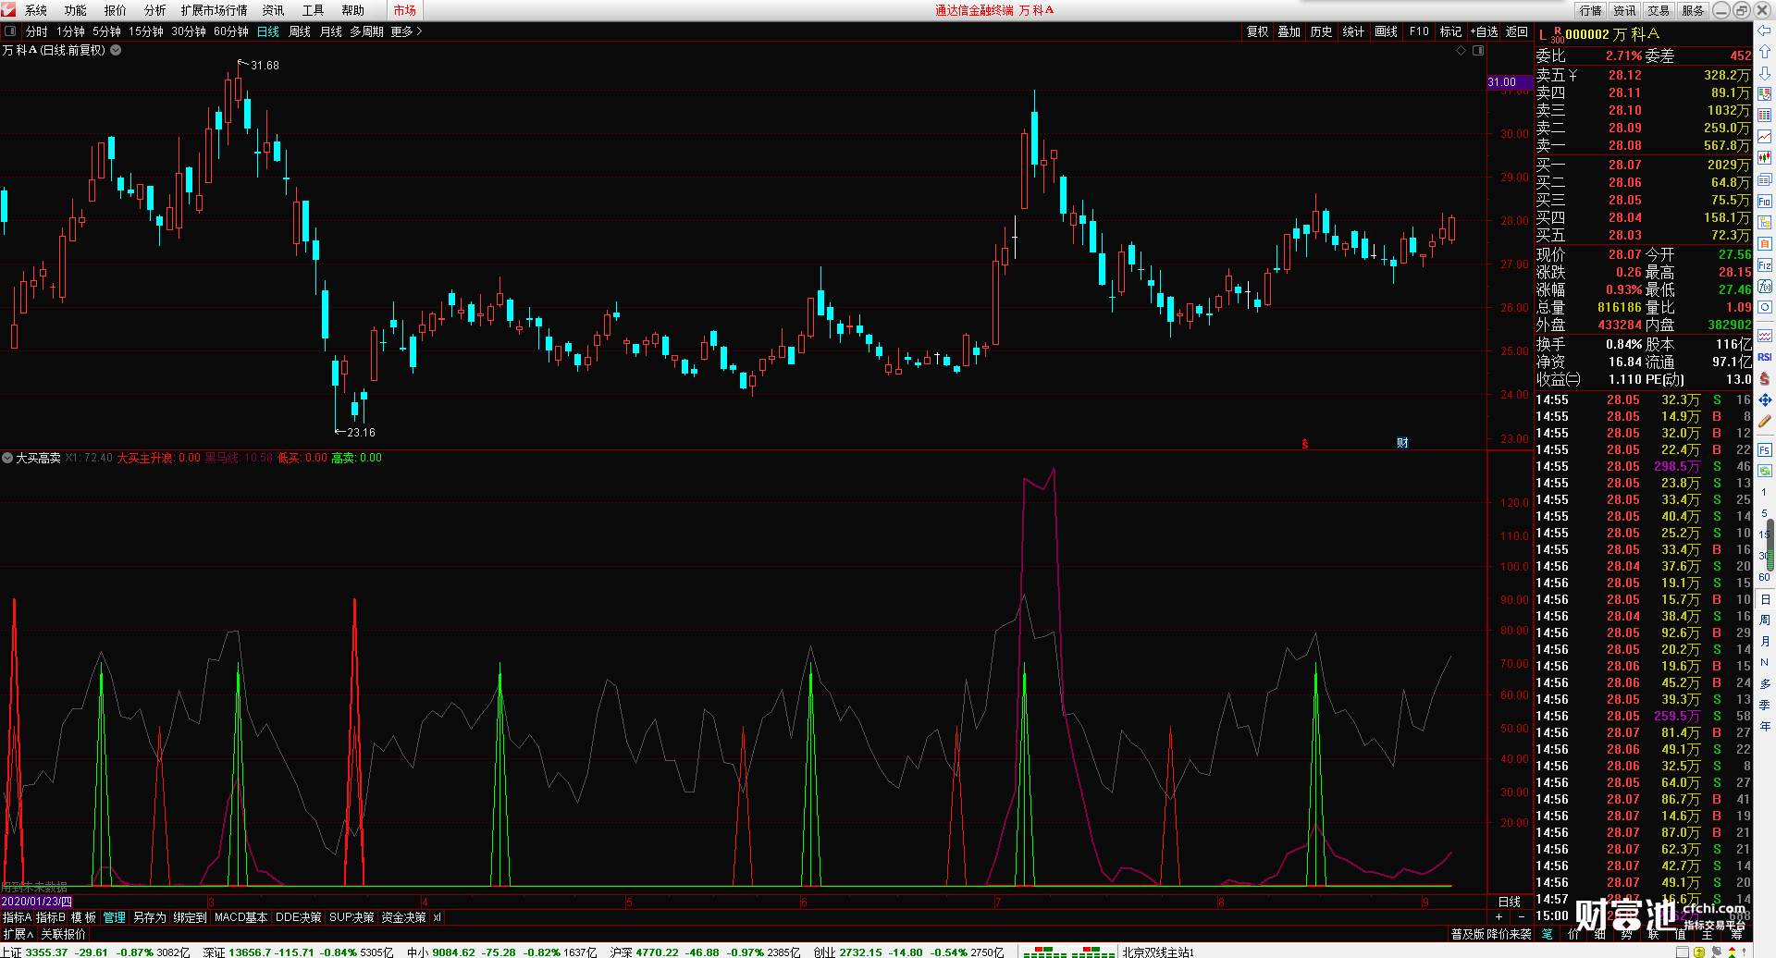Switch to 日 daily period in sidebar
This screenshot has width=1776, height=958.
(1765, 599)
